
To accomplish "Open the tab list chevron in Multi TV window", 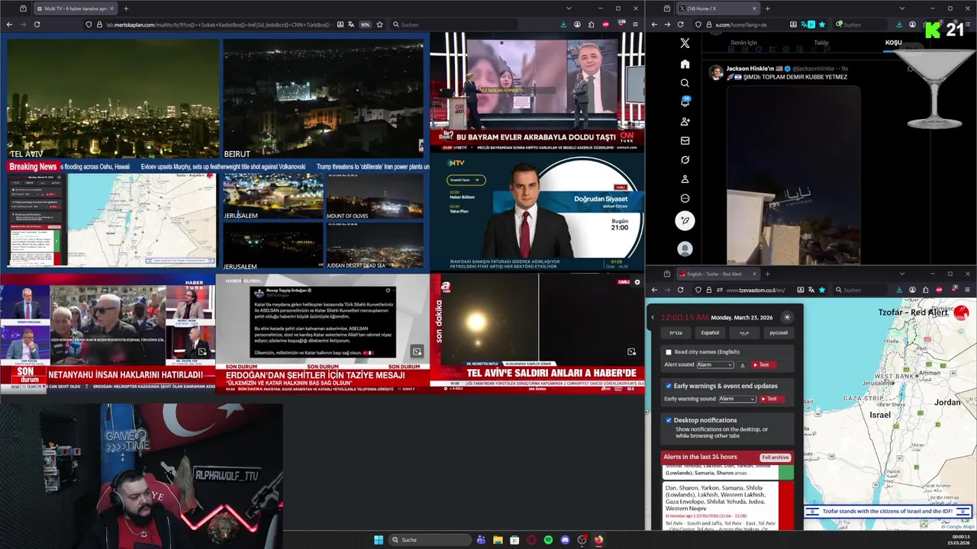I will 568,8.
